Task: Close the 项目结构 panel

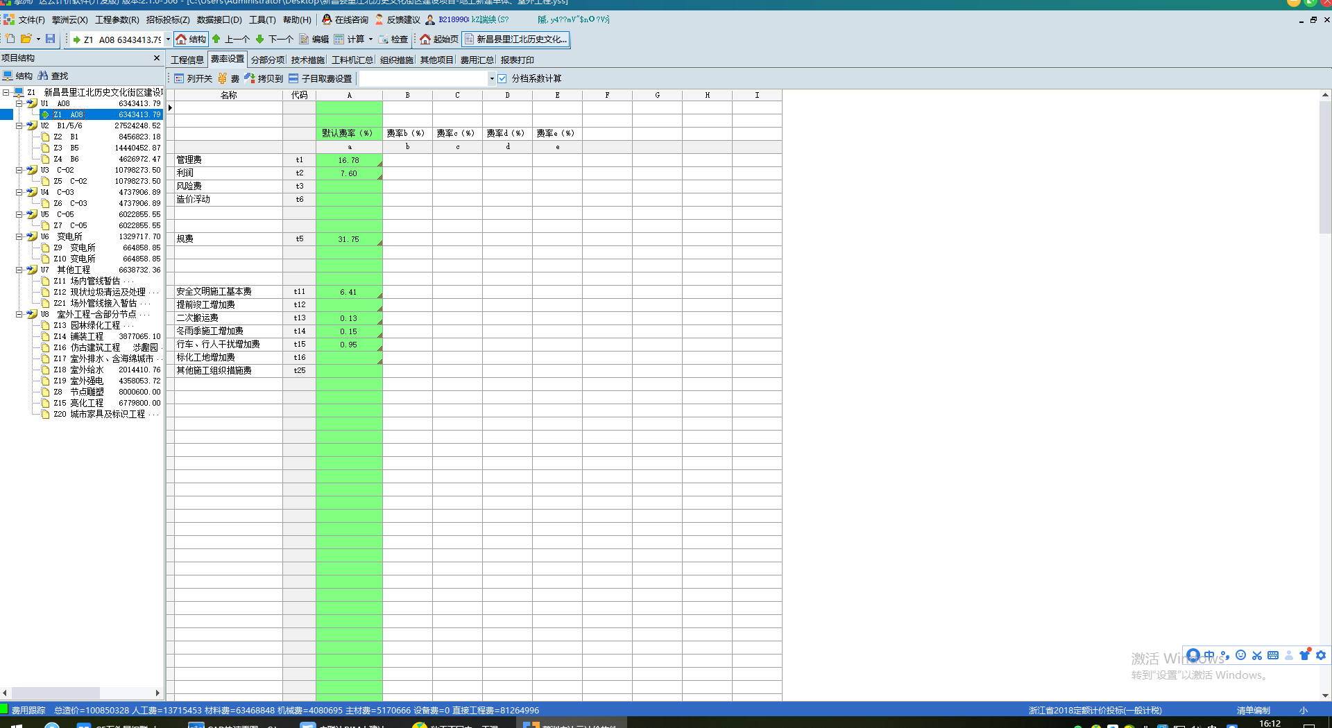Action: [x=156, y=58]
